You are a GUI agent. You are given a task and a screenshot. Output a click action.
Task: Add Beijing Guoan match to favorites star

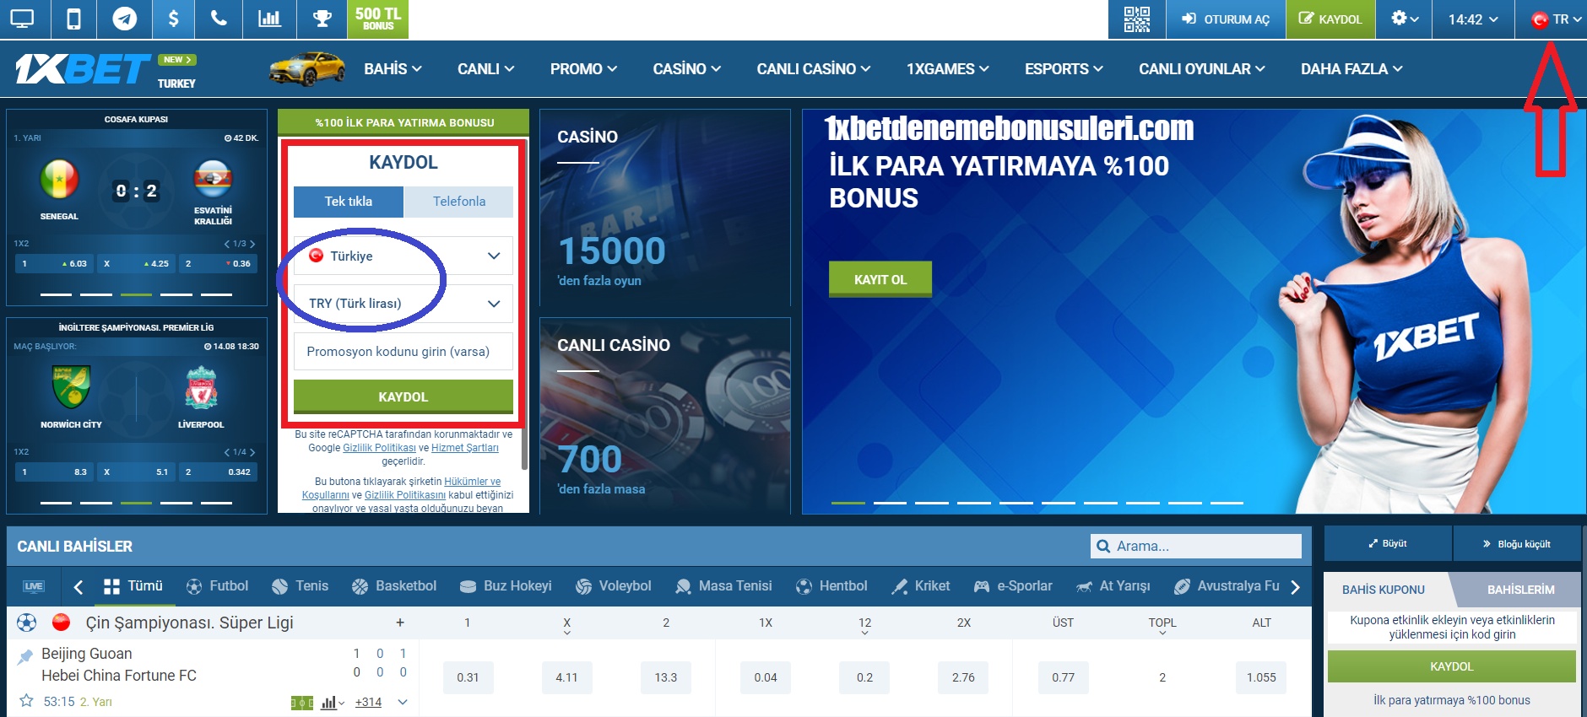pos(27,701)
